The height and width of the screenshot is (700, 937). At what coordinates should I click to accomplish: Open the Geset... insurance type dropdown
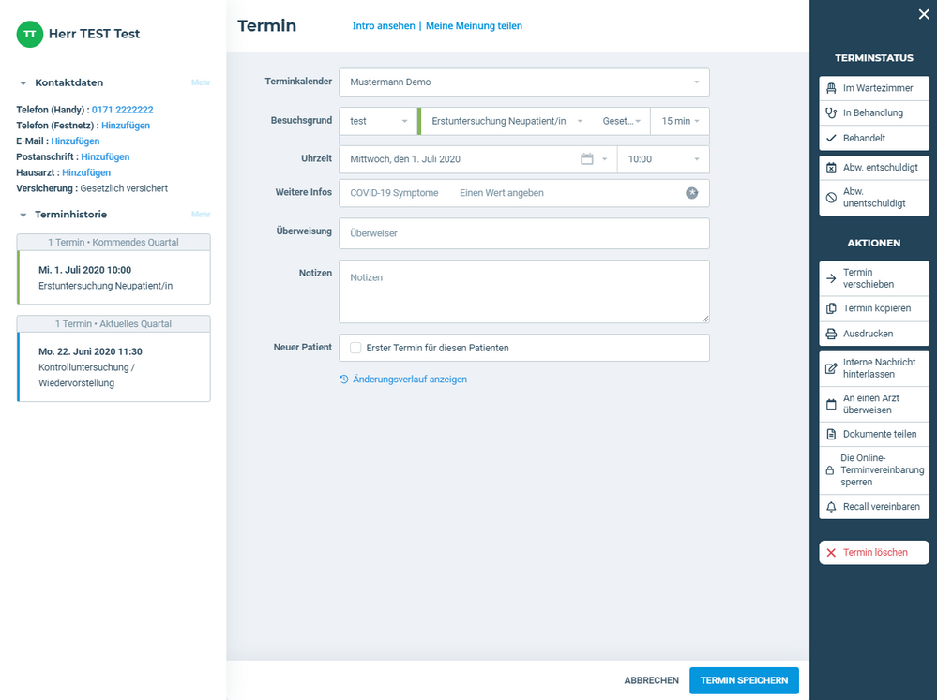(622, 121)
